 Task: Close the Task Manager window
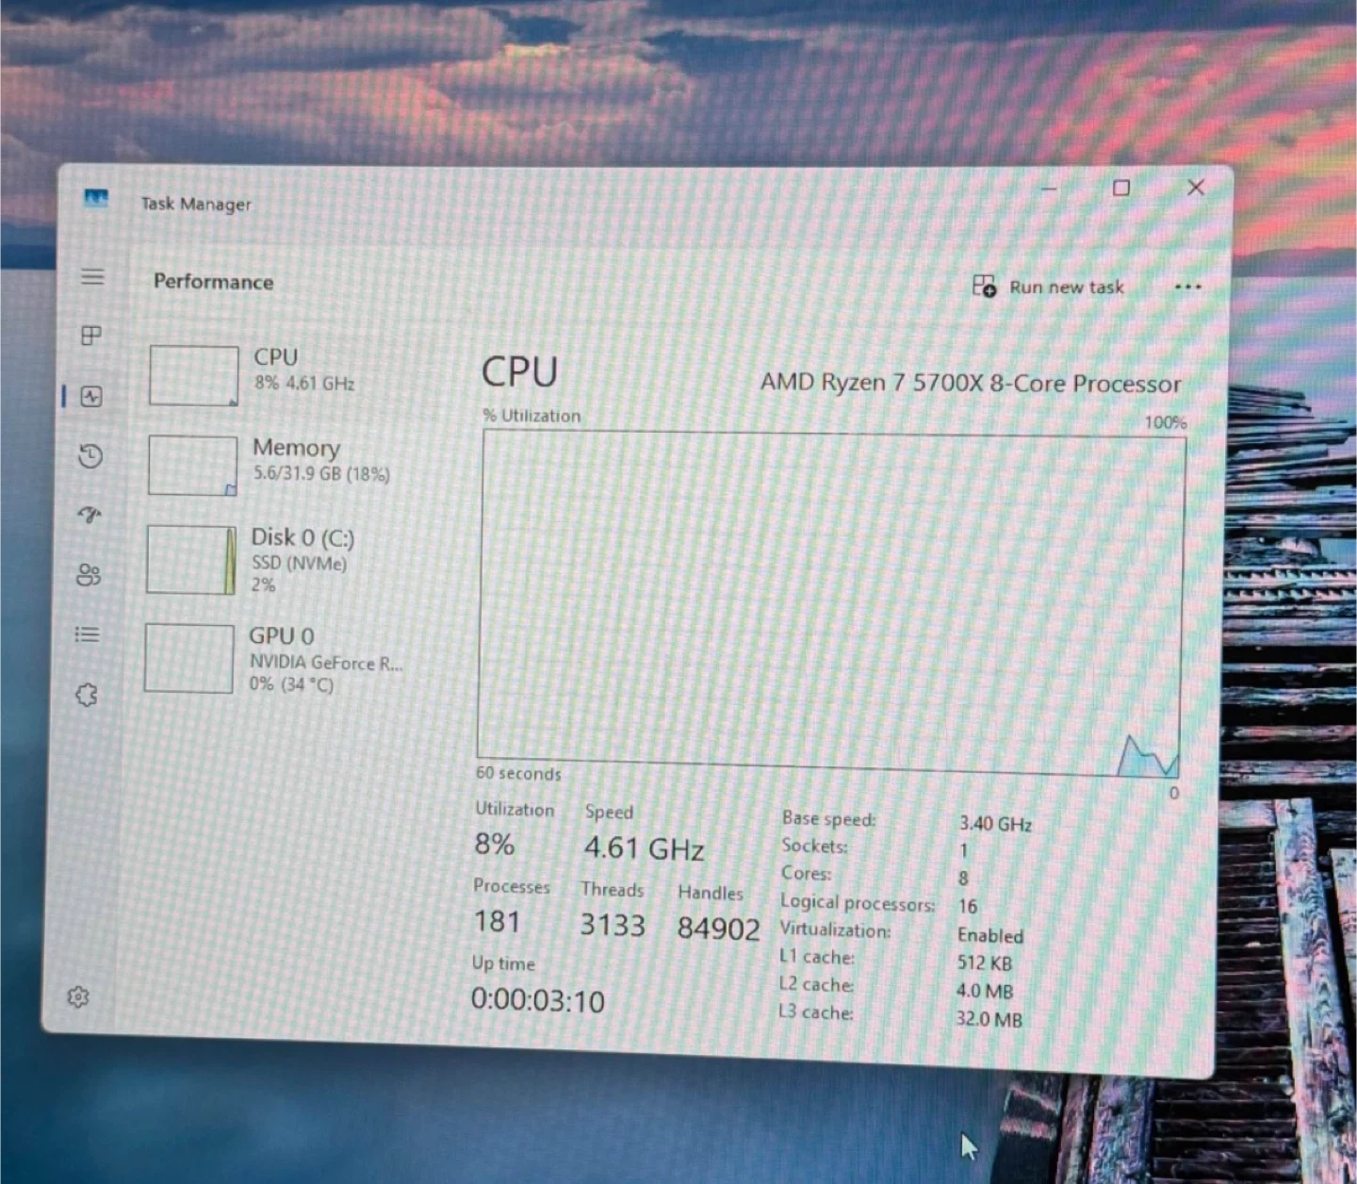[1196, 188]
